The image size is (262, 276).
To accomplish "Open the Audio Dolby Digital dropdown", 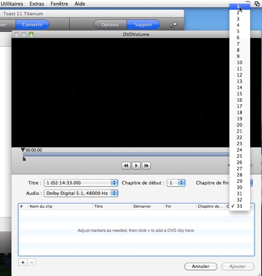I will point(81,193).
